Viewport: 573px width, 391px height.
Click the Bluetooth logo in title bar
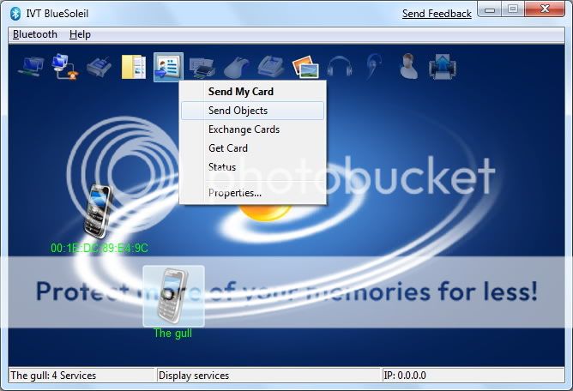click(x=15, y=14)
